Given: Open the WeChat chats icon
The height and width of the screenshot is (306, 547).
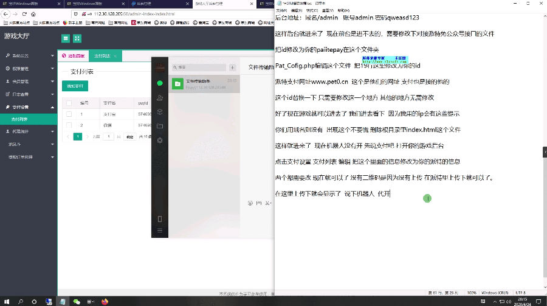Looking at the screenshot, I should click(x=160, y=83).
